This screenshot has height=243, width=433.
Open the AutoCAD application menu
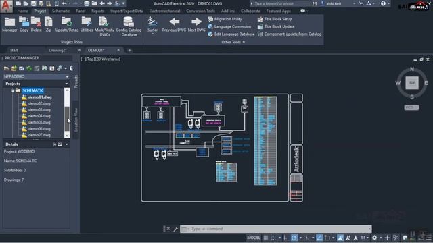(6, 6)
